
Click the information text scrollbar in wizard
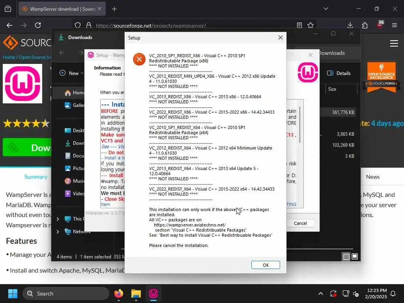300,125
